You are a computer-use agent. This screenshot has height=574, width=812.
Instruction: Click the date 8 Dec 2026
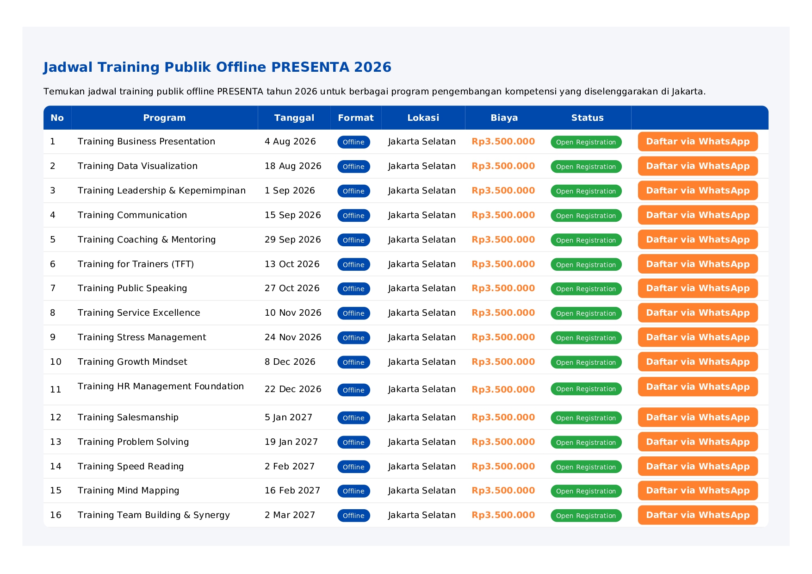point(290,362)
